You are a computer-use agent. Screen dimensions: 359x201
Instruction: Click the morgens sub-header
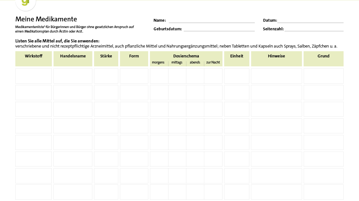(x=158, y=62)
